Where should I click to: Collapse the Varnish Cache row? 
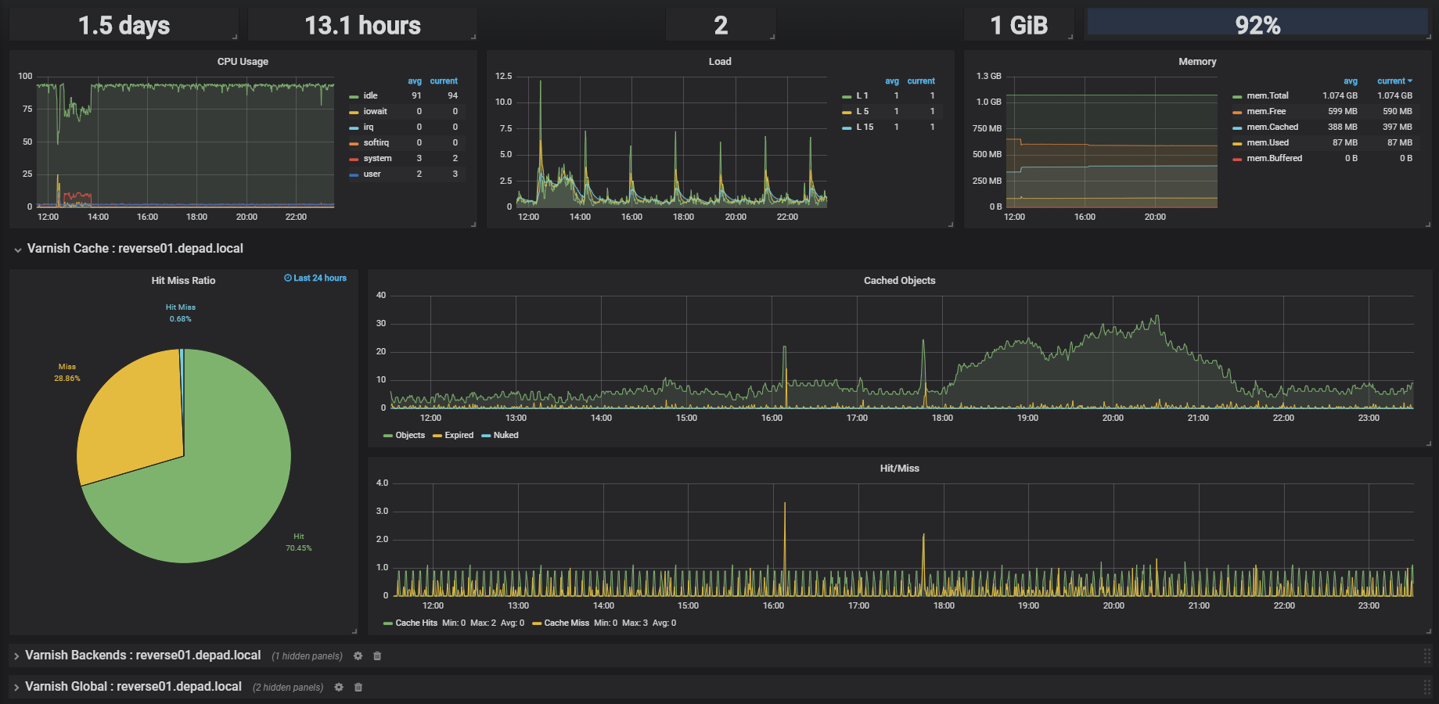17,249
